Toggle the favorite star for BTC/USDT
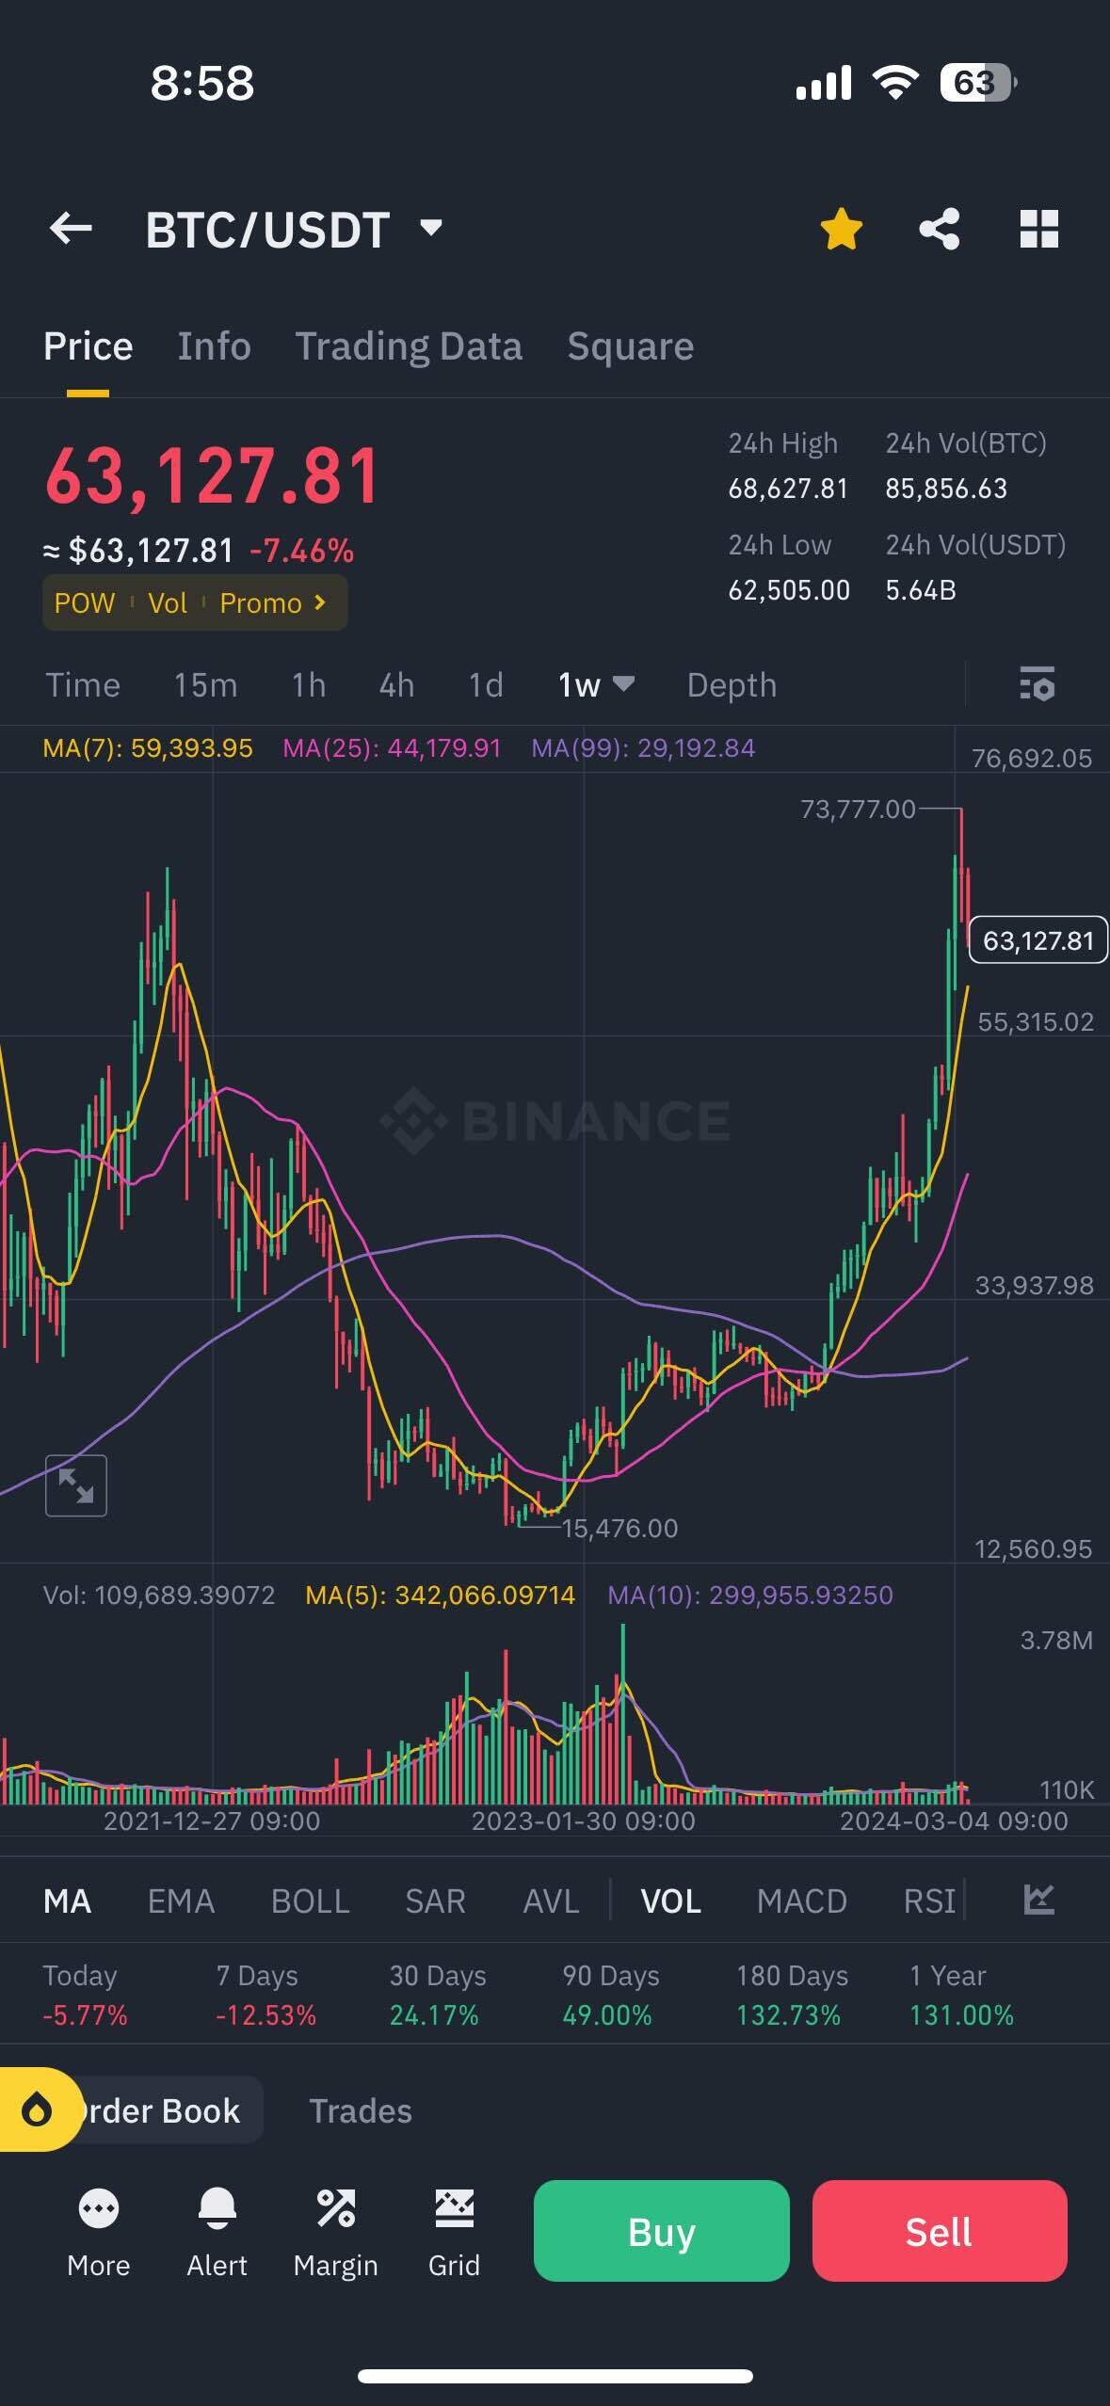Image resolution: width=1110 pixels, height=2406 pixels. (841, 230)
